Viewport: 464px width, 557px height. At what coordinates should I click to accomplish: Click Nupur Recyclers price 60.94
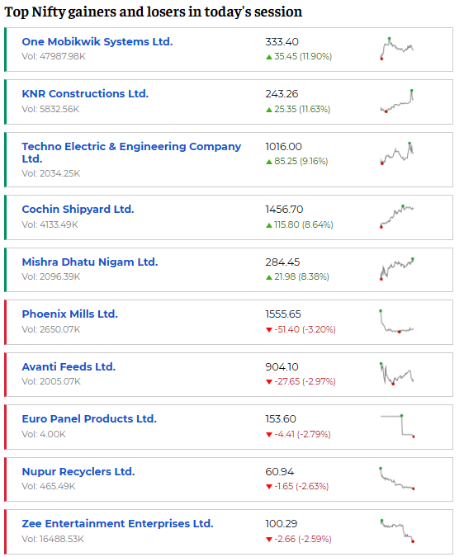[x=280, y=472]
